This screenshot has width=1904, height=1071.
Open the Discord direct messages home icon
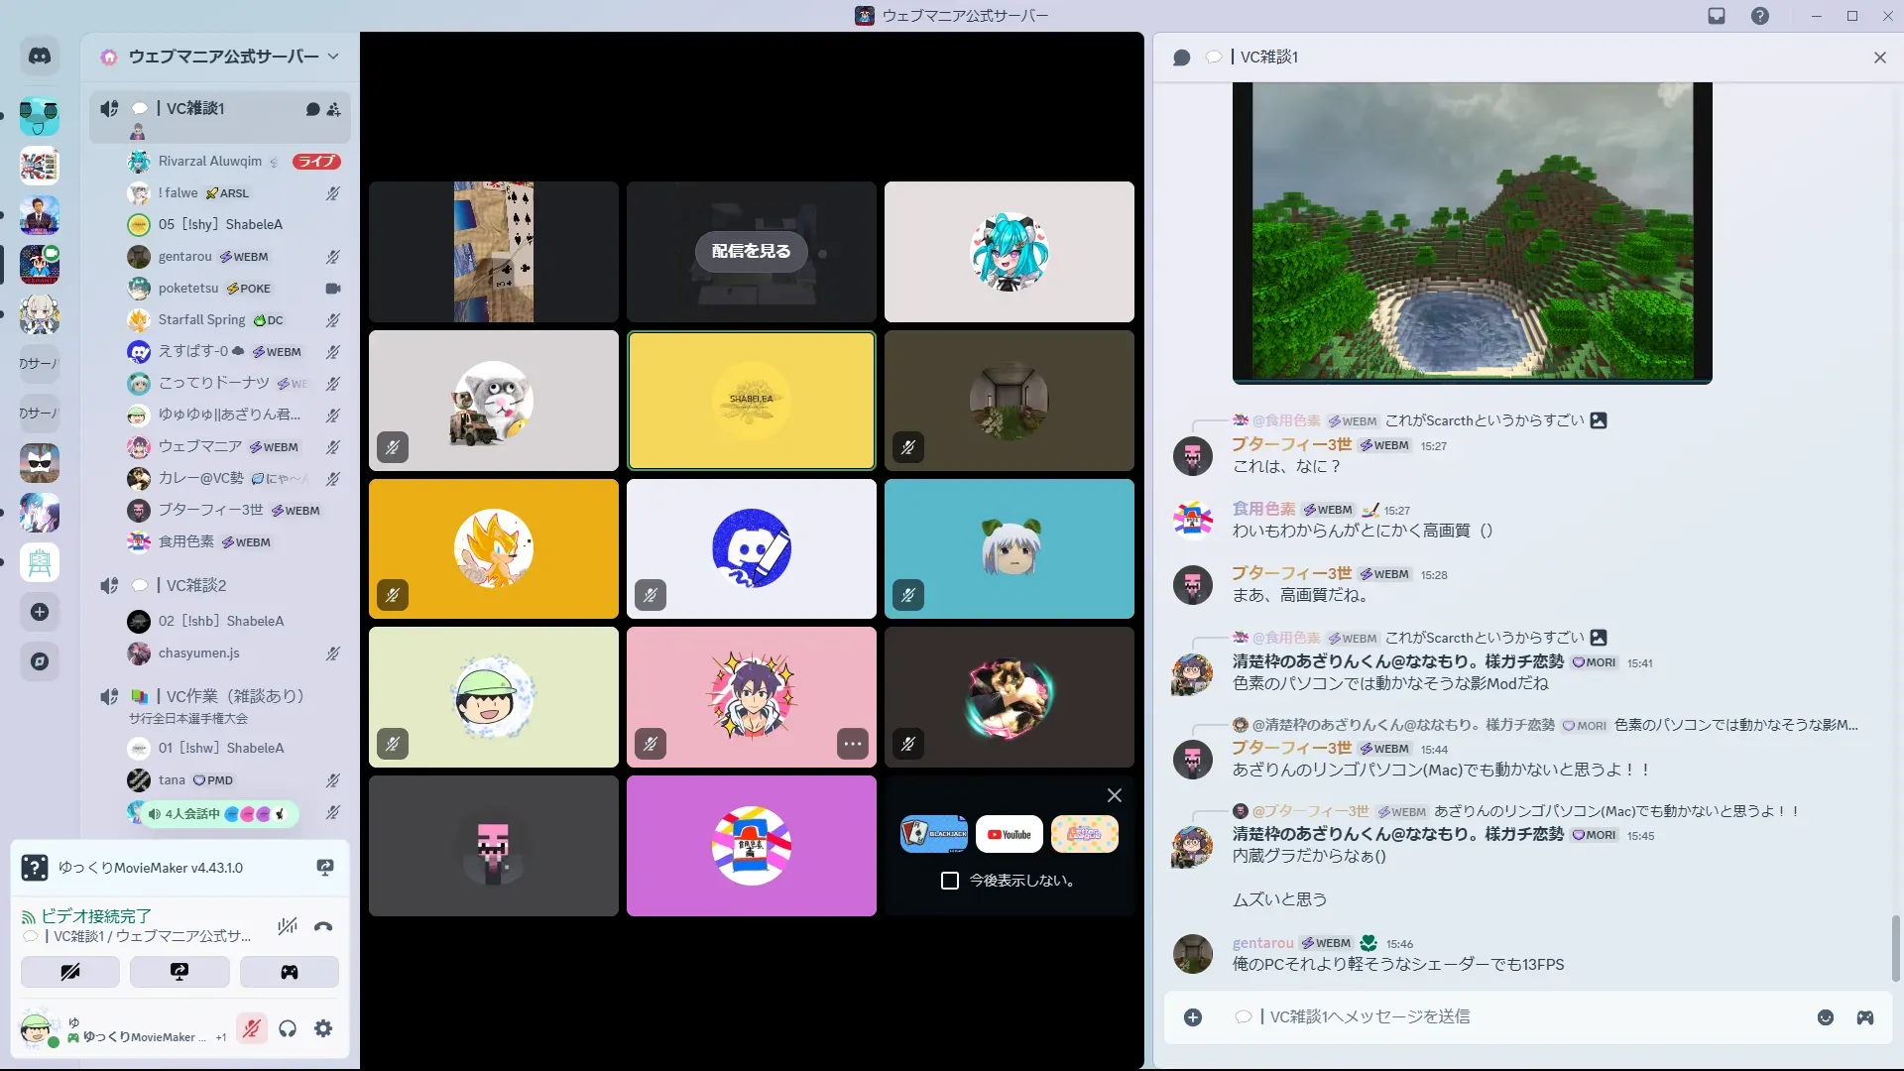tap(40, 57)
